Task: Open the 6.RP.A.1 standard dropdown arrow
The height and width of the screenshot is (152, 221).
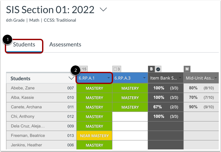Action: tap(109, 78)
